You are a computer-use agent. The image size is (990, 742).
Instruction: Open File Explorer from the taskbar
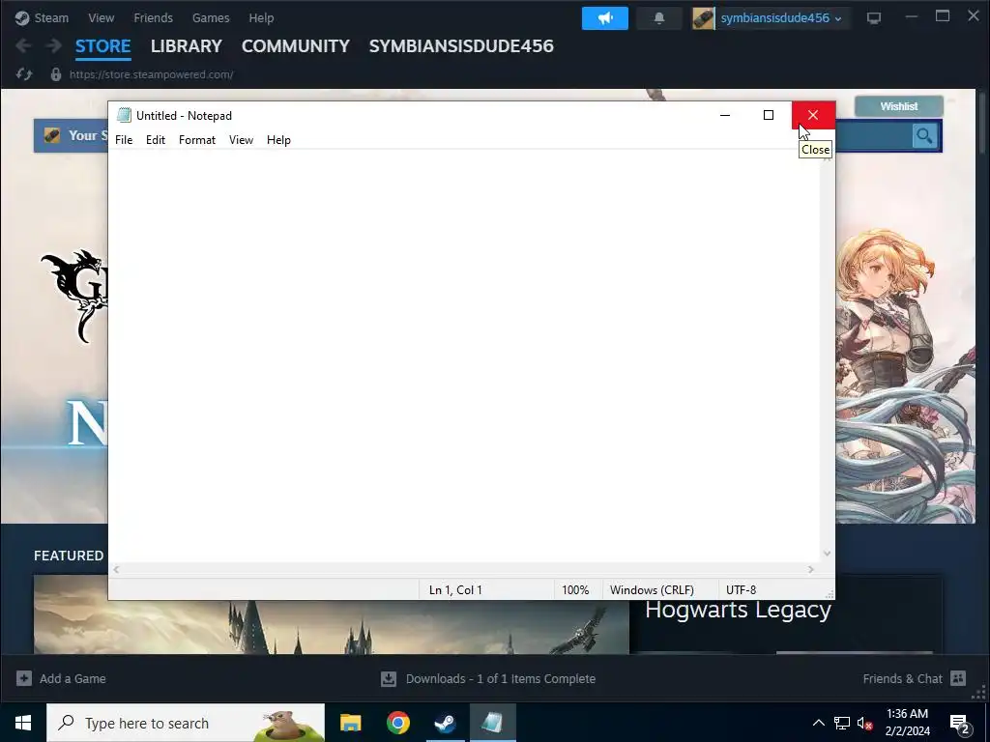(x=350, y=723)
